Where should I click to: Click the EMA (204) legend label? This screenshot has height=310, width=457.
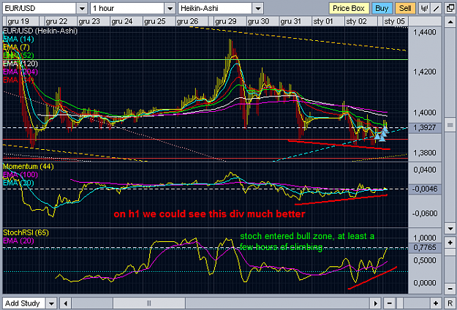pyautogui.click(x=20, y=72)
